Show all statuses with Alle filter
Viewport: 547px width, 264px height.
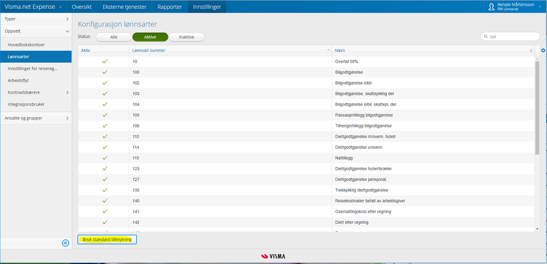[114, 37]
